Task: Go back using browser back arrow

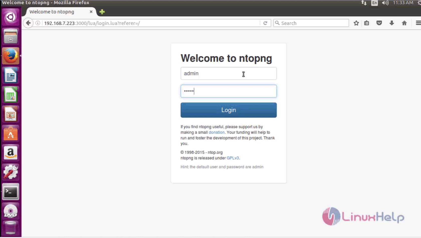Action: point(28,23)
